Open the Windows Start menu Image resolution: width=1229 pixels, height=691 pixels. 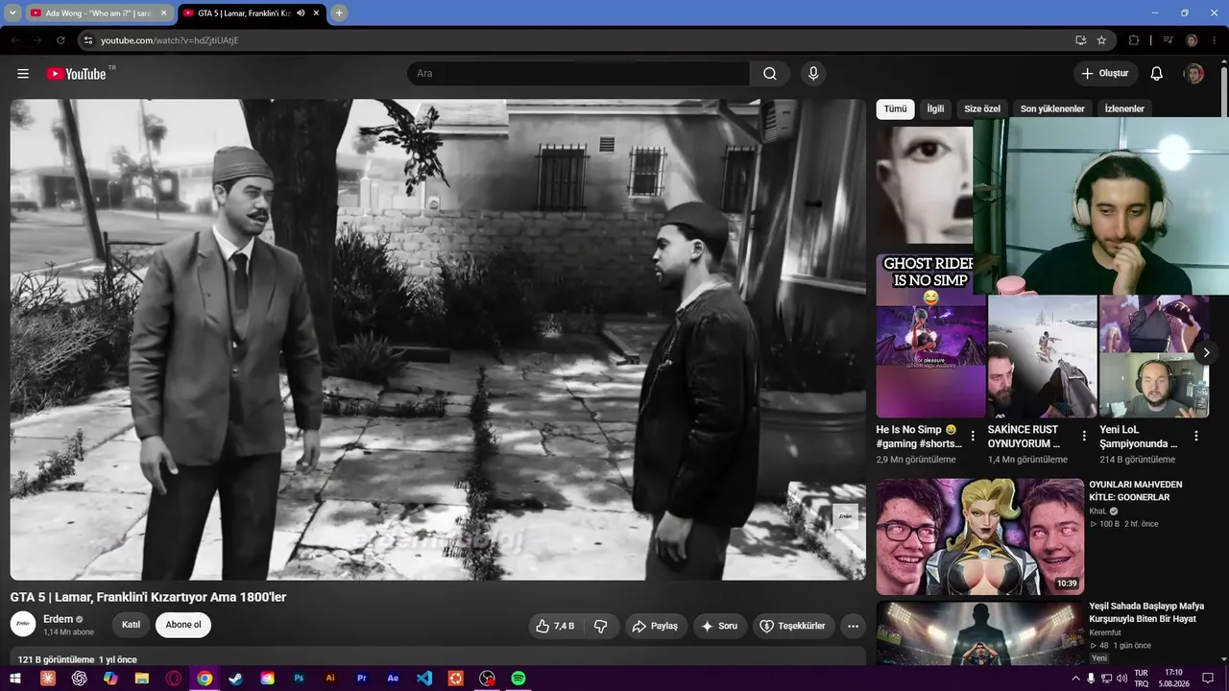tap(15, 679)
